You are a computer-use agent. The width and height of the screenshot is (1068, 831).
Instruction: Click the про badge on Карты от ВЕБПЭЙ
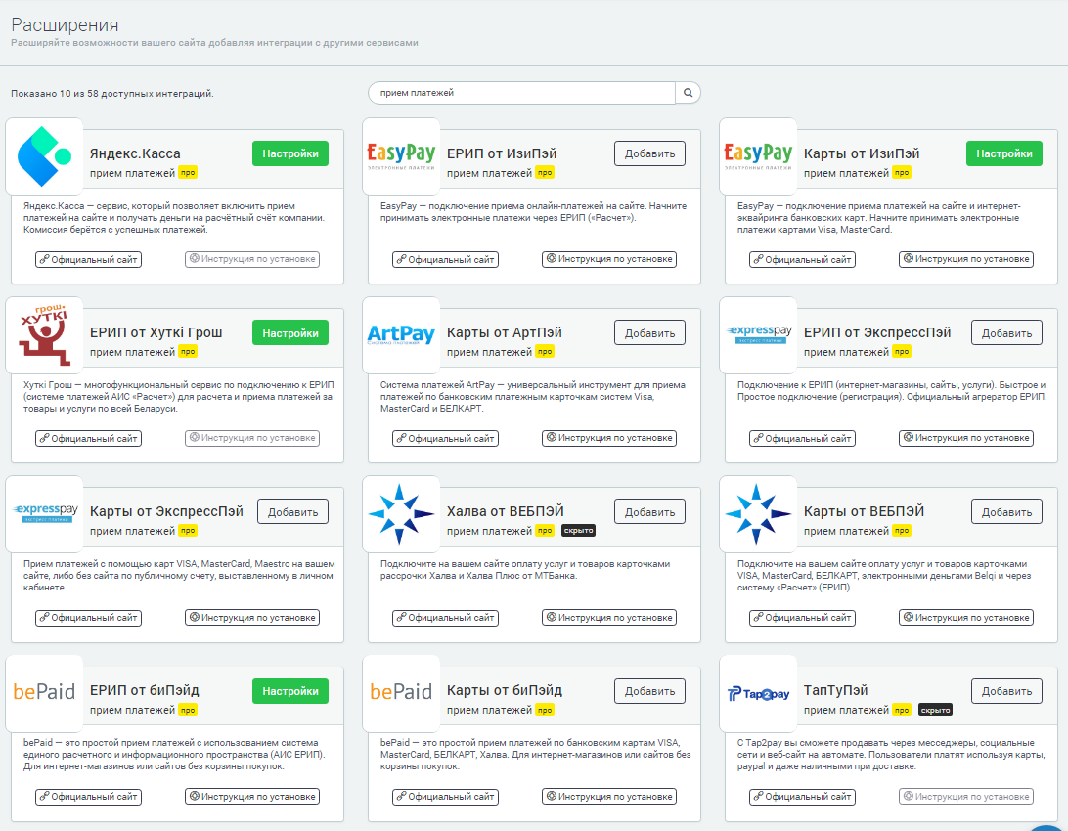(x=902, y=531)
